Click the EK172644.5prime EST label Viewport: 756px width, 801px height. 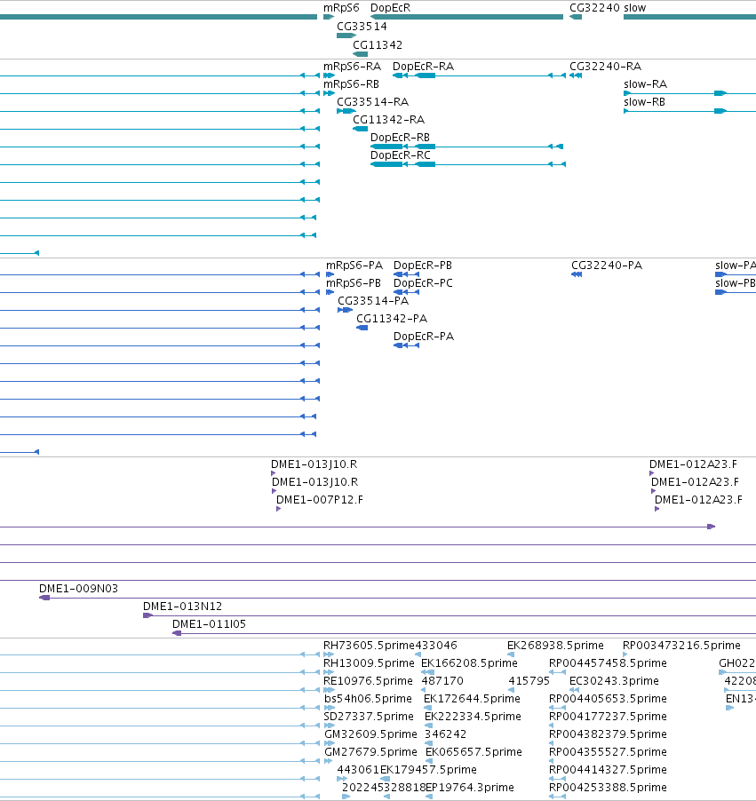pos(472,699)
